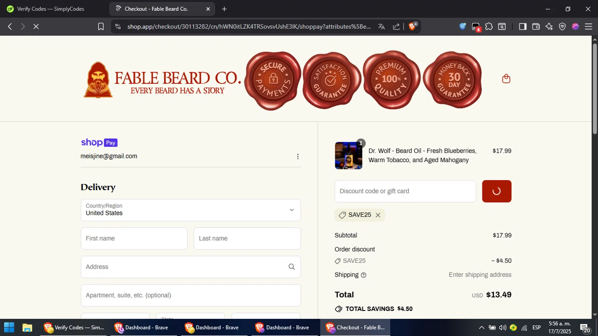
Task: Open the translate page icon
Action: coord(382,26)
